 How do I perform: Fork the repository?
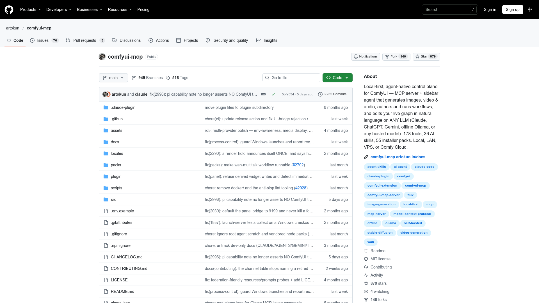pyautogui.click(x=396, y=57)
